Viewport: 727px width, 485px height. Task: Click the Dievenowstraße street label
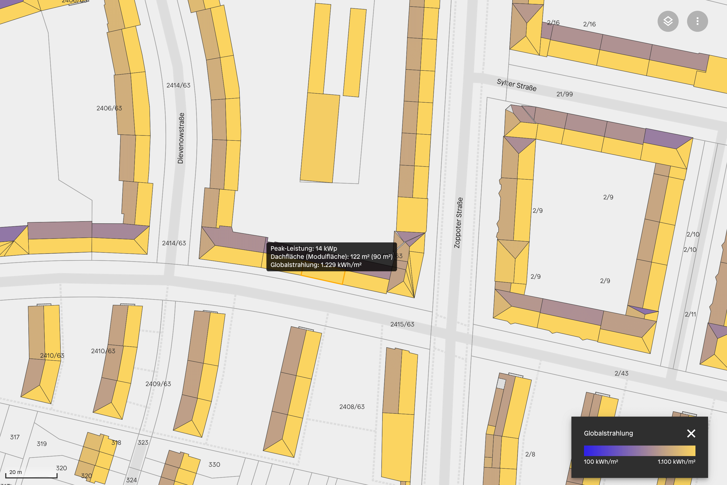pos(181,138)
